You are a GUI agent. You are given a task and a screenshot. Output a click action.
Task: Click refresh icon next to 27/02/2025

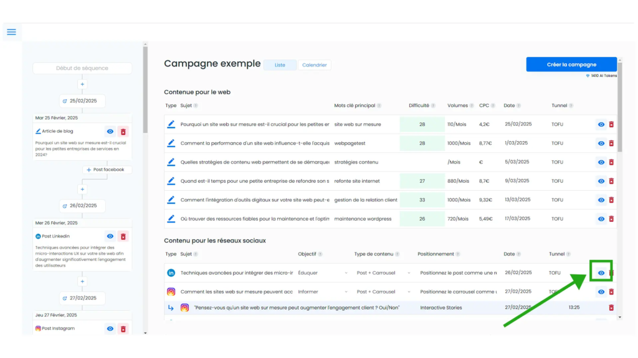click(65, 298)
